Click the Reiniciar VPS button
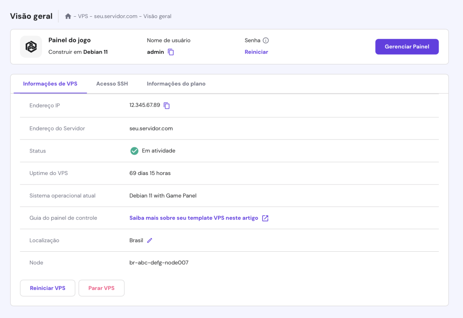This screenshot has height=318, width=463. pos(47,288)
